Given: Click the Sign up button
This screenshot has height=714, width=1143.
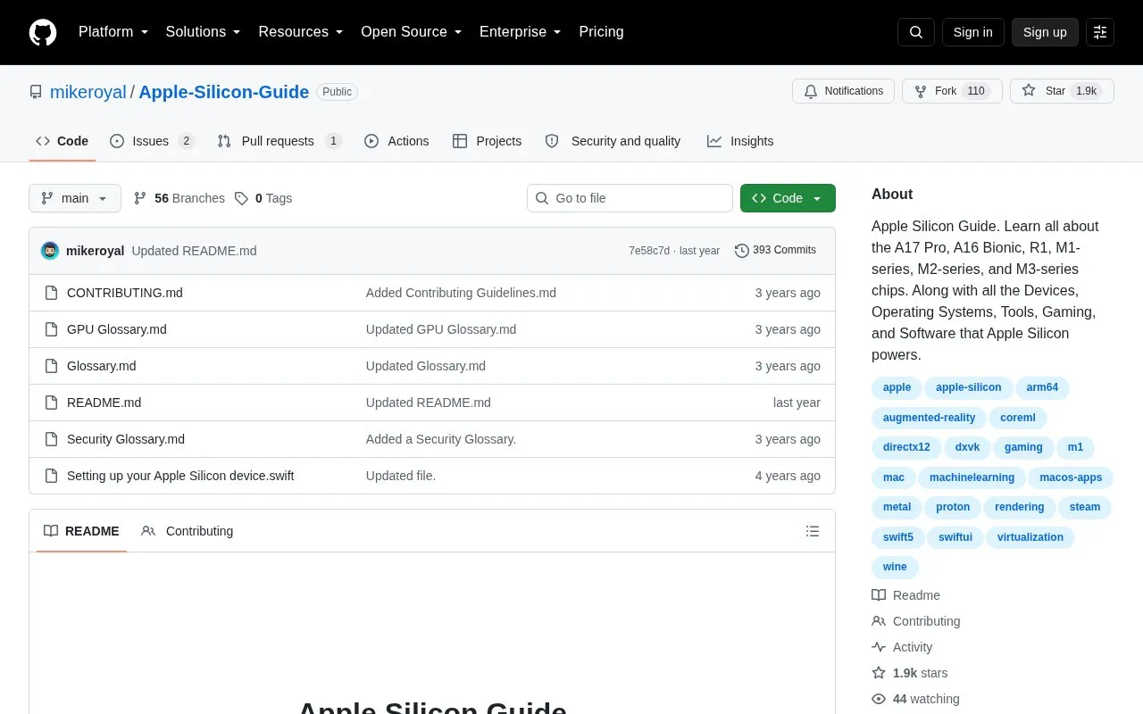Looking at the screenshot, I should pyautogui.click(x=1045, y=32).
